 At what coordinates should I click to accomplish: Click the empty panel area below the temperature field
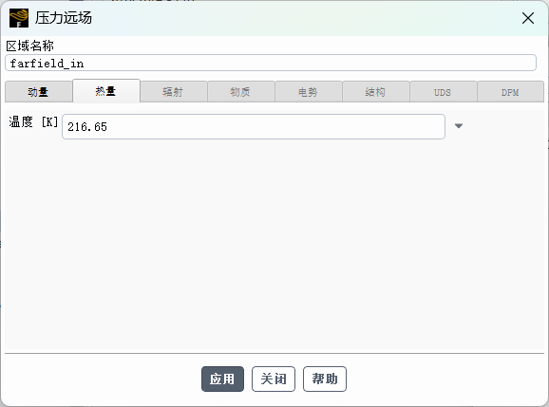point(274,245)
